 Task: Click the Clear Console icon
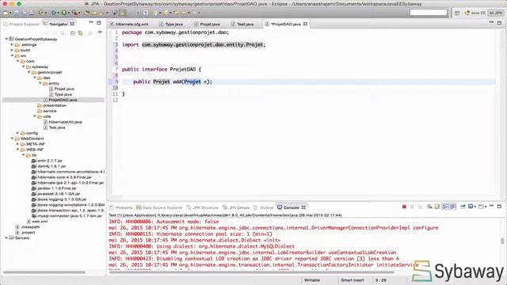[429, 207]
